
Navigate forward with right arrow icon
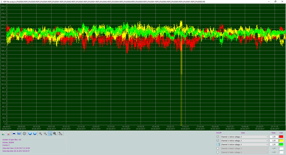pos(35,134)
